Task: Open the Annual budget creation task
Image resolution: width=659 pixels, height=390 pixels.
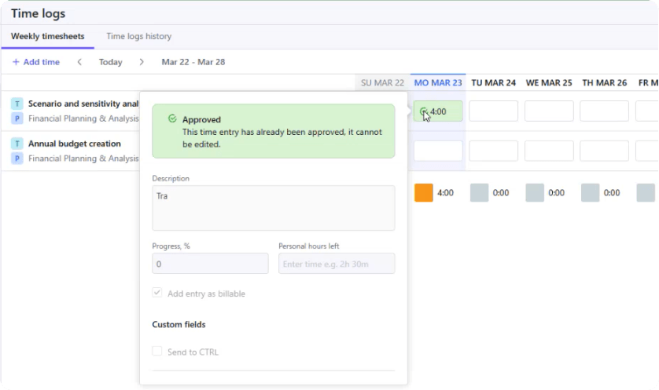Action: coord(75,144)
